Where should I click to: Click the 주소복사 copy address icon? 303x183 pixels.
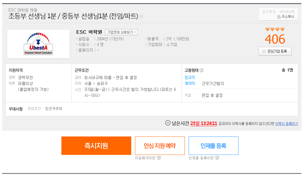point(279,17)
